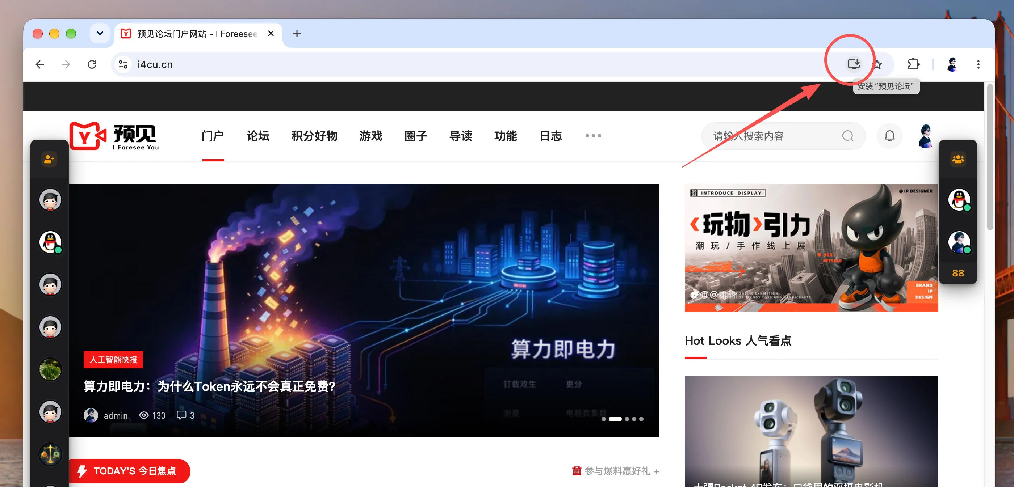Open the plant photo avatar in left sidebar
Screen dimensions: 1014x487
50,369
